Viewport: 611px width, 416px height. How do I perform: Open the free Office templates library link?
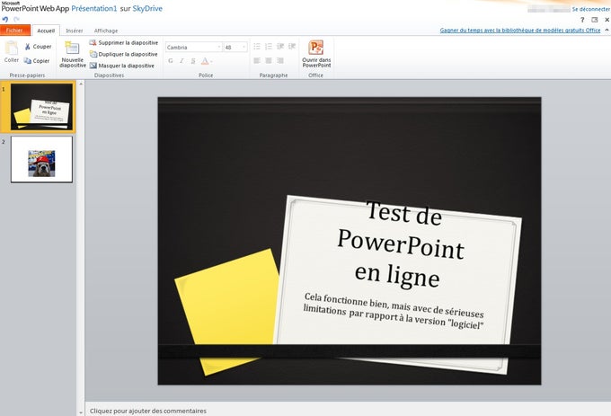520,30
